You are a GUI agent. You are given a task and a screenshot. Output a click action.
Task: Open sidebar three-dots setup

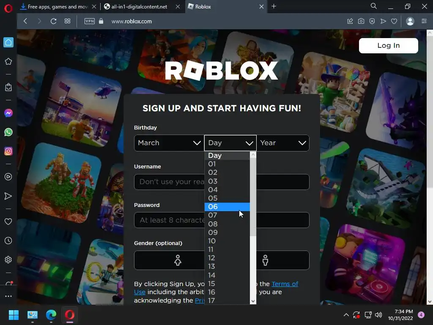point(8,296)
